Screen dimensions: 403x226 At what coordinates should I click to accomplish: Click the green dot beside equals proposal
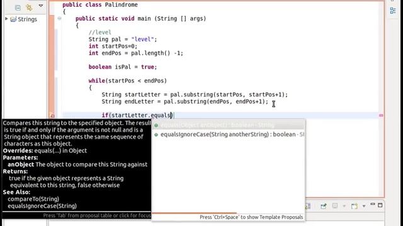tap(156, 126)
